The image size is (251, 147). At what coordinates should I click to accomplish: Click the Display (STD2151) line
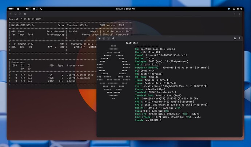(x=172, y=68)
